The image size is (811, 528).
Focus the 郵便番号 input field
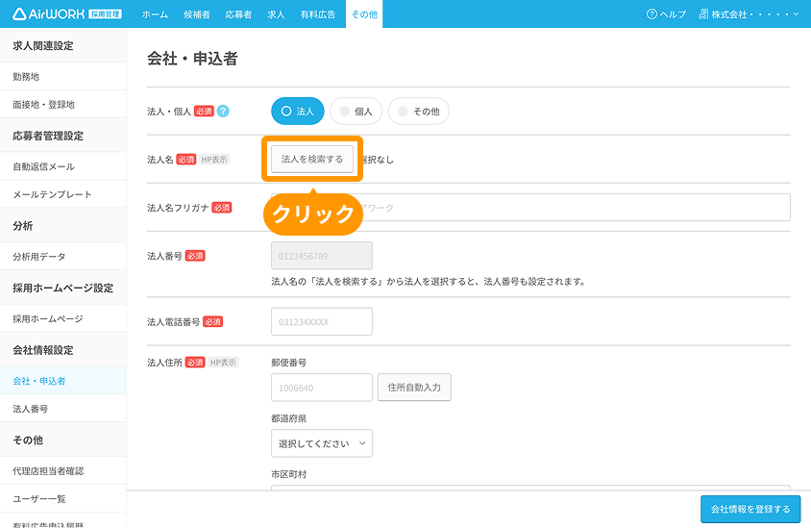pyautogui.click(x=322, y=388)
